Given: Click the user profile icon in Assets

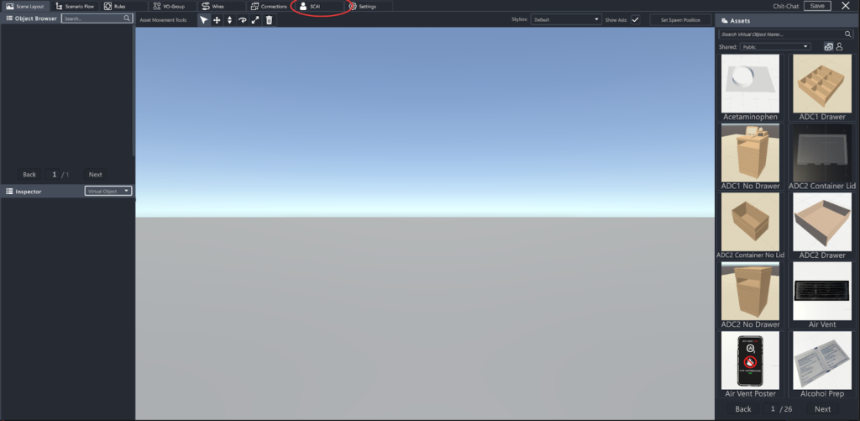Looking at the screenshot, I should (839, 47).
